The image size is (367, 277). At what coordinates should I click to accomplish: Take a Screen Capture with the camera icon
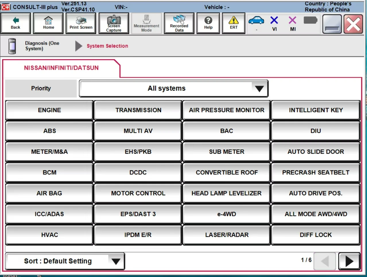coord(114,23)
